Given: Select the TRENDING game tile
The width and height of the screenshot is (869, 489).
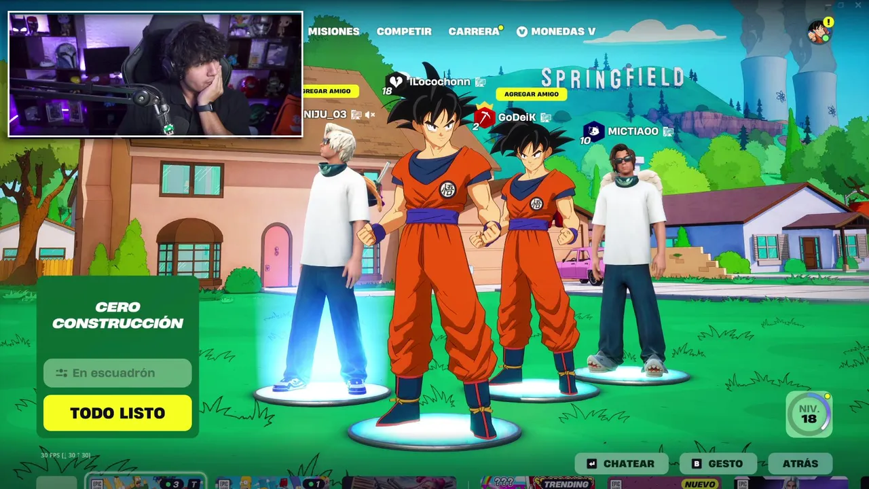Looking at the screenshot, I should [x=538, y=483].
